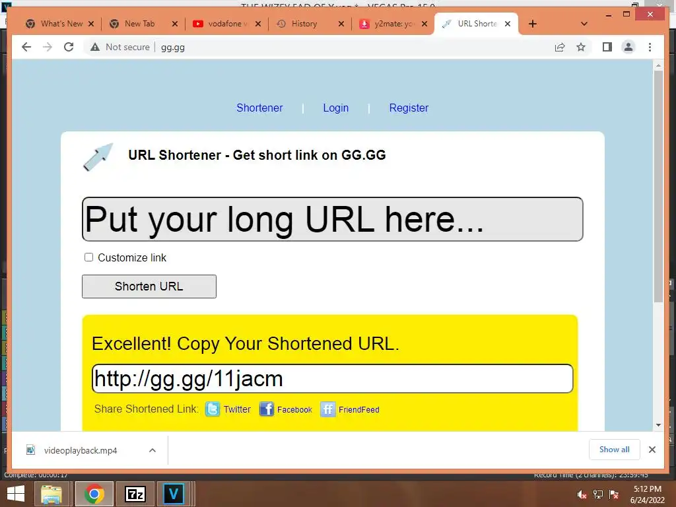Click the vertical scrollbar thumb
This screenshot has height=507, width=676.
[x=658, y=186]
